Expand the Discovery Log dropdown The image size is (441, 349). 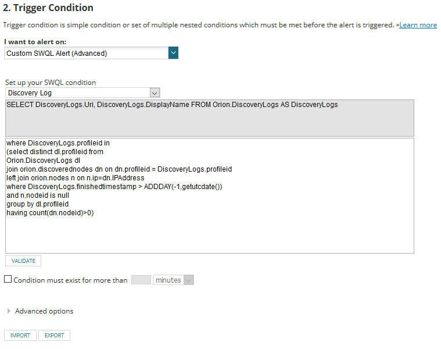click(x=154, y=92)
